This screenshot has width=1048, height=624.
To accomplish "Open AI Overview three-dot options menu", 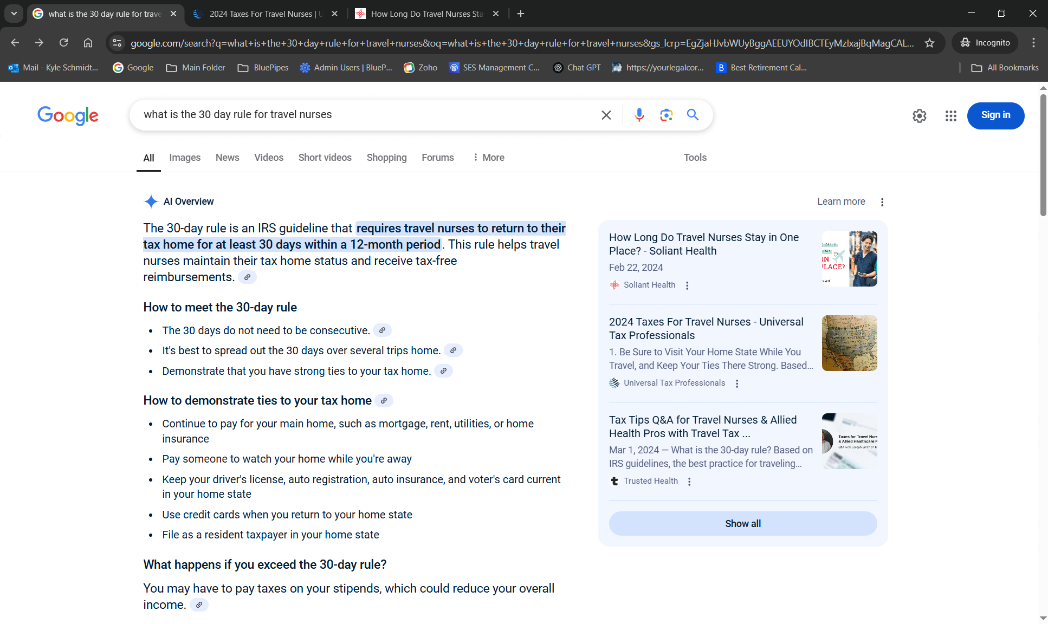I will tap(882, 202).
